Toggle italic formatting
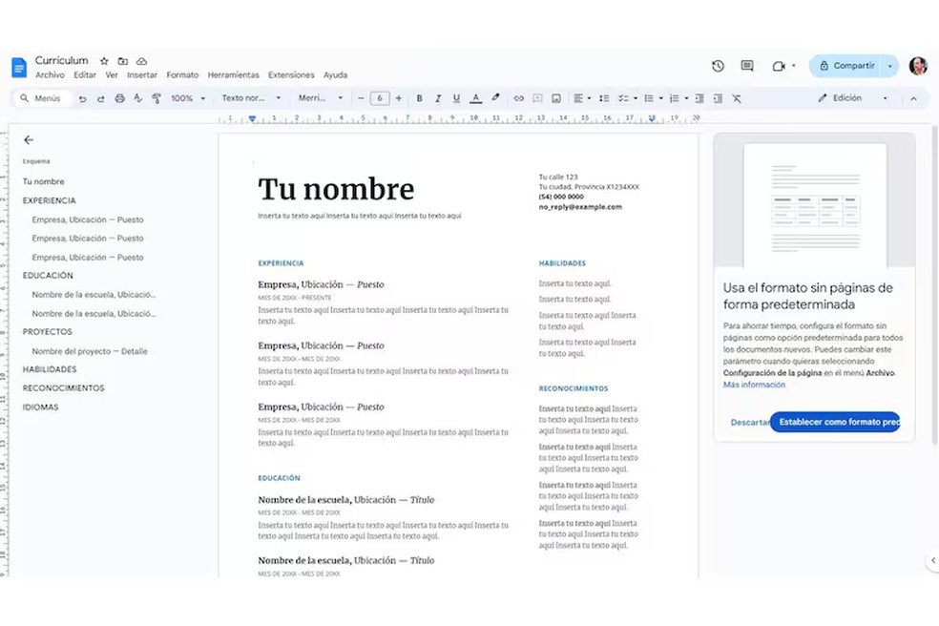The height and width of the screenshot is (626, 939). tap(438, 98)
